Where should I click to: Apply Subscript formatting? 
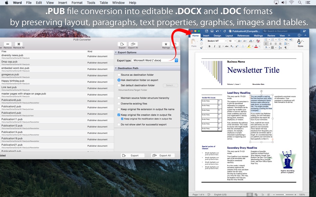[x=232, y=46]
